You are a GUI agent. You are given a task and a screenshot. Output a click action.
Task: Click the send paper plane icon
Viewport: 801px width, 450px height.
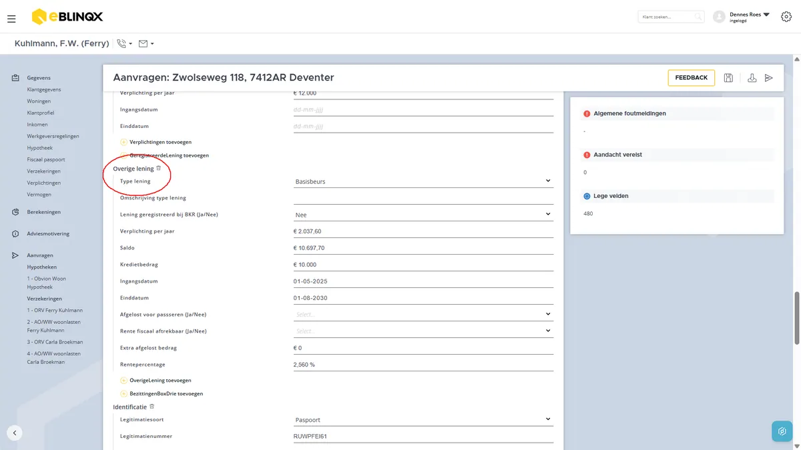click(769, 78)
